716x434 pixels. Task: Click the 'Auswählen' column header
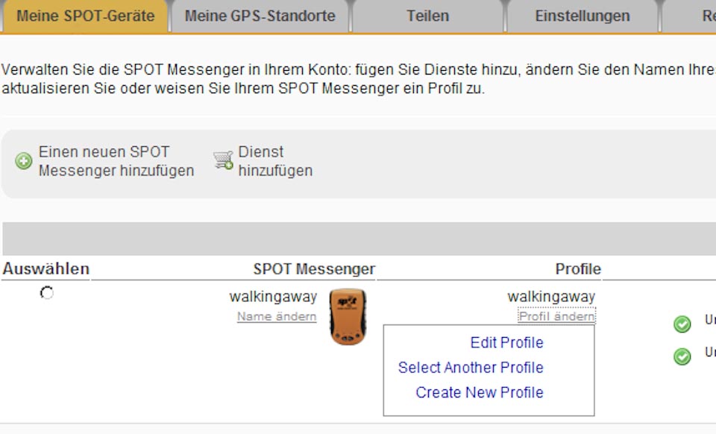point(45,269)
